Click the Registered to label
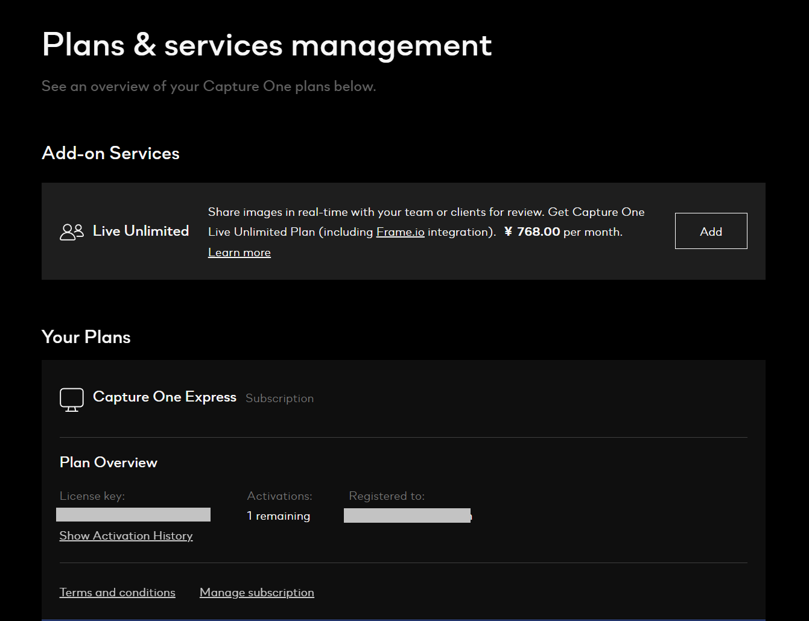The image size is (809, 621). coord(387,496)
